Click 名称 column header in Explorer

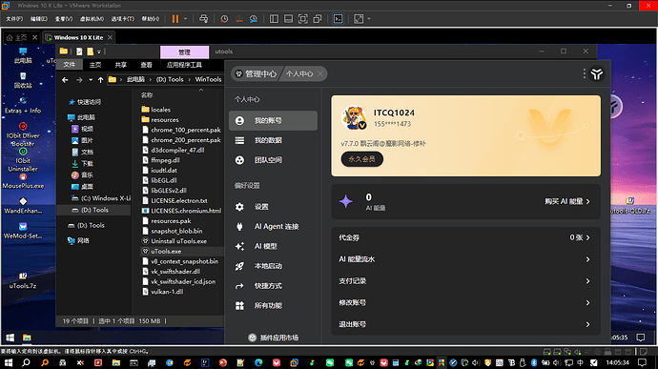pos(147,95)
